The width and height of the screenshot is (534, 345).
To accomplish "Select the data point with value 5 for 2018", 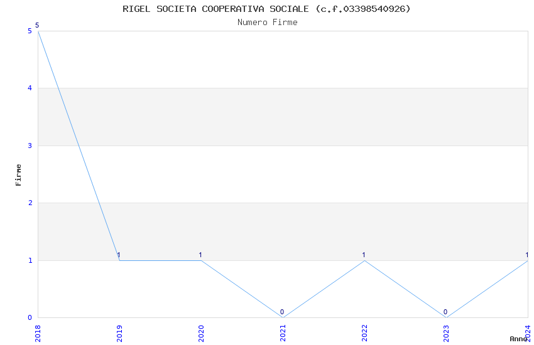I will coord(38,31).
